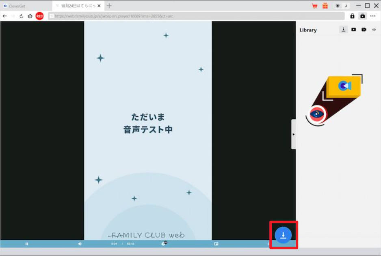Screen dimensions: 381x256
Task: Open the shopping cart icon
Action: tap(314, 6)
